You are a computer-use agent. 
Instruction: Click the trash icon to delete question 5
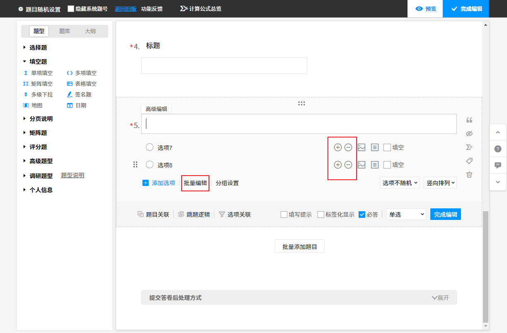[x=469, y=175]
